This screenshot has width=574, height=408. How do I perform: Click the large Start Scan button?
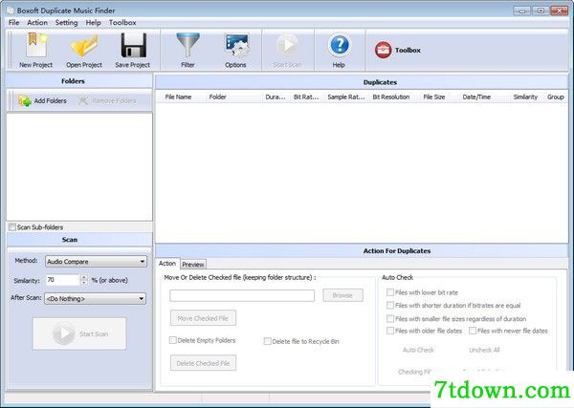[x=79, y=333]
